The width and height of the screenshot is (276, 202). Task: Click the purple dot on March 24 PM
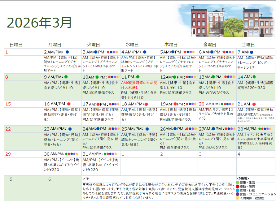[116, 129]
